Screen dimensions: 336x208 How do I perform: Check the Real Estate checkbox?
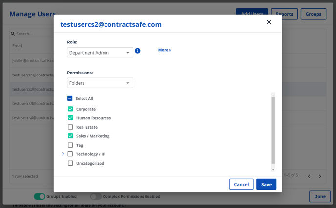pyautogui.click(x=70, y=127)
